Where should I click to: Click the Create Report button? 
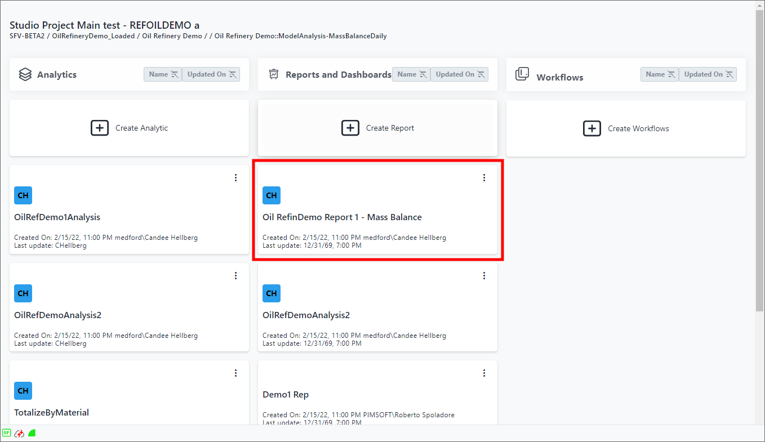pyautogui.click(x=377, y=128)
